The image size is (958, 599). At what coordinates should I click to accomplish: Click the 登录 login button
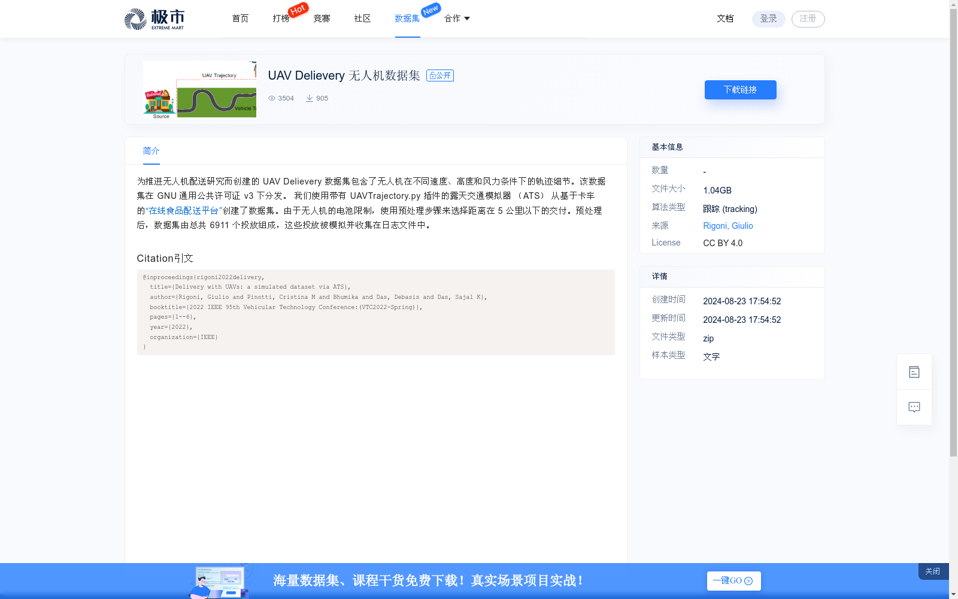(x=768, y=19)
